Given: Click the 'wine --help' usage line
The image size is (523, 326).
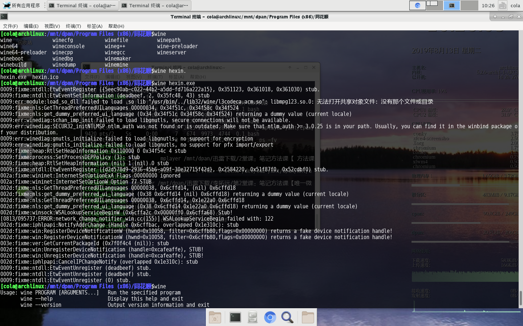Looking at the screenshot, I should pyautogui.click(x=36, y=299).
